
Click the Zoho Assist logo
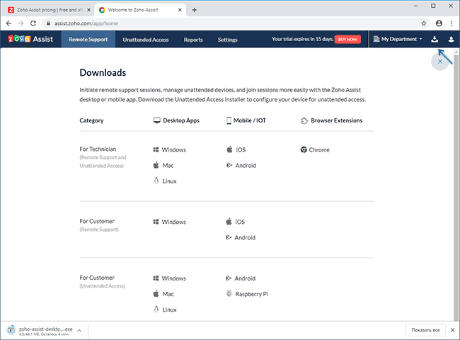pos(30,40)
